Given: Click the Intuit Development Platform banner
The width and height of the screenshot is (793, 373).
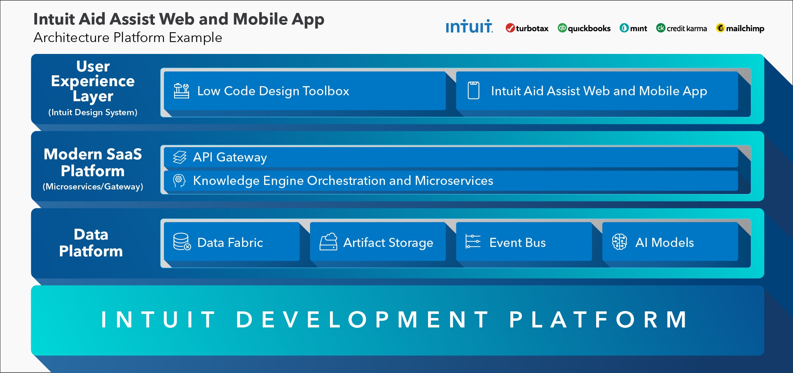Looking at the screenshot, I should pyautogui.click(x=398, y=320).
